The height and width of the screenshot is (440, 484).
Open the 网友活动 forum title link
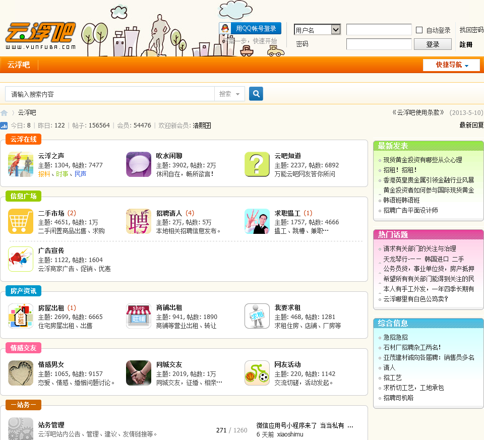point(288,364)
